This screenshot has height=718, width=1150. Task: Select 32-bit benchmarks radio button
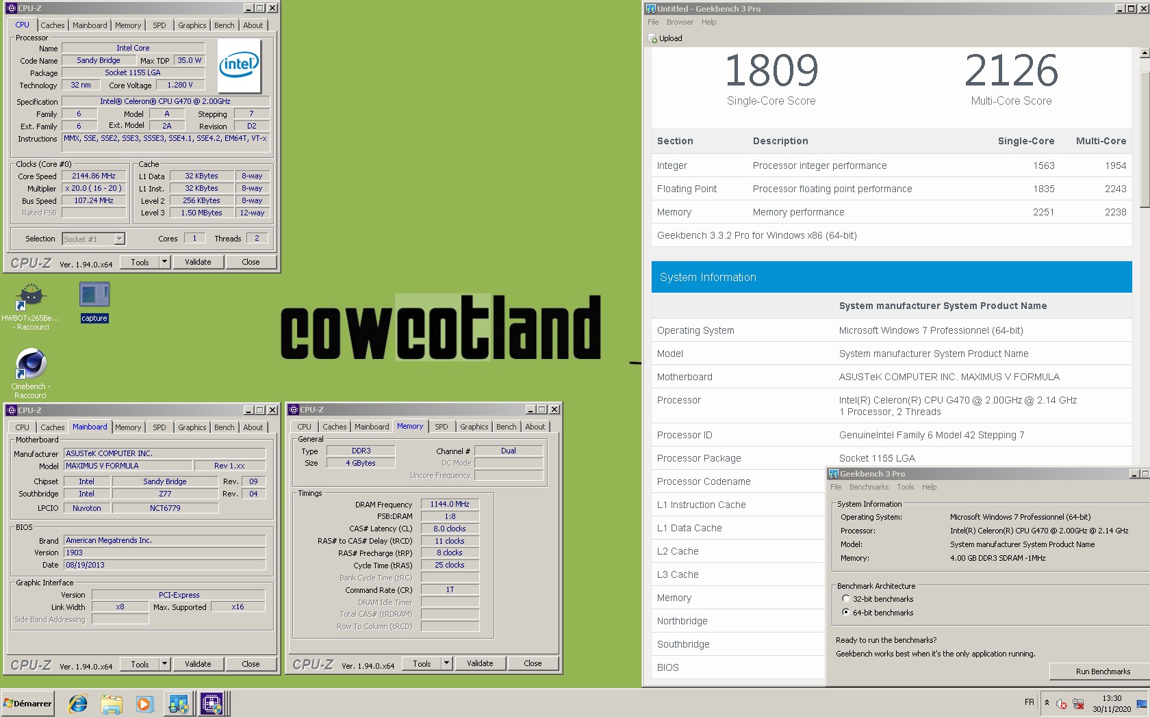click(846, 598)
